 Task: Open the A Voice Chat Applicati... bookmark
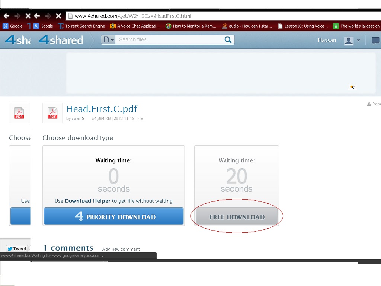point(135,26)
